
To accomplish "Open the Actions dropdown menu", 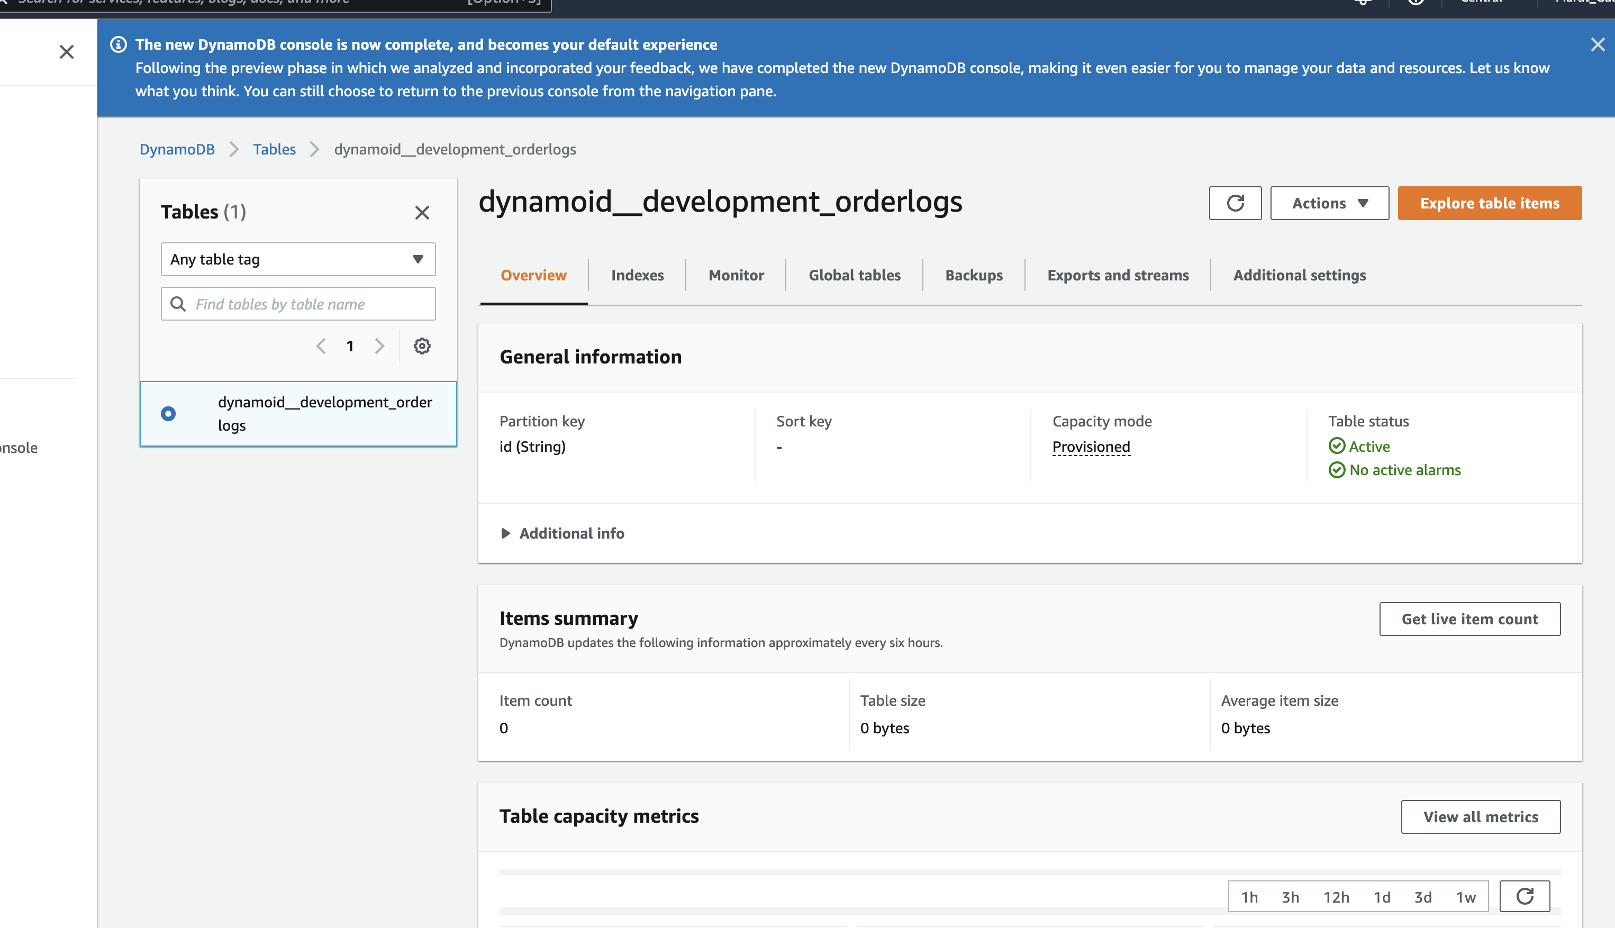I will pos(1329,203).
